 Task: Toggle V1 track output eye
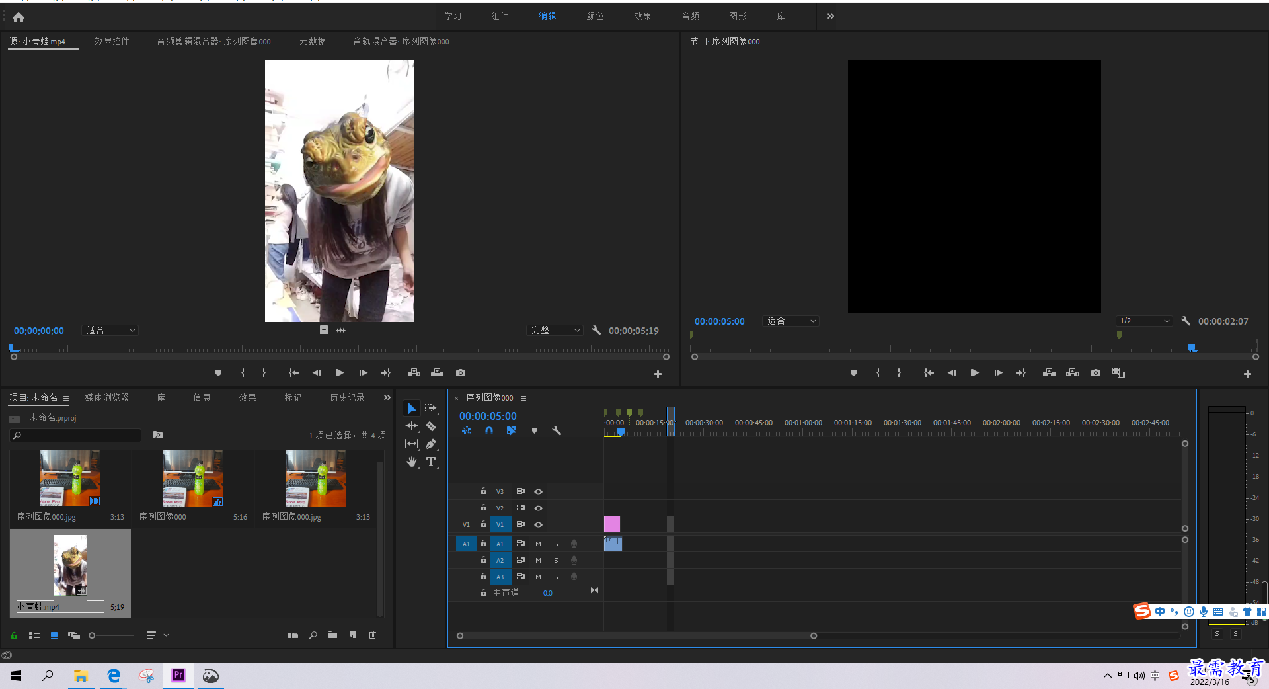click(x=539, y=524)
